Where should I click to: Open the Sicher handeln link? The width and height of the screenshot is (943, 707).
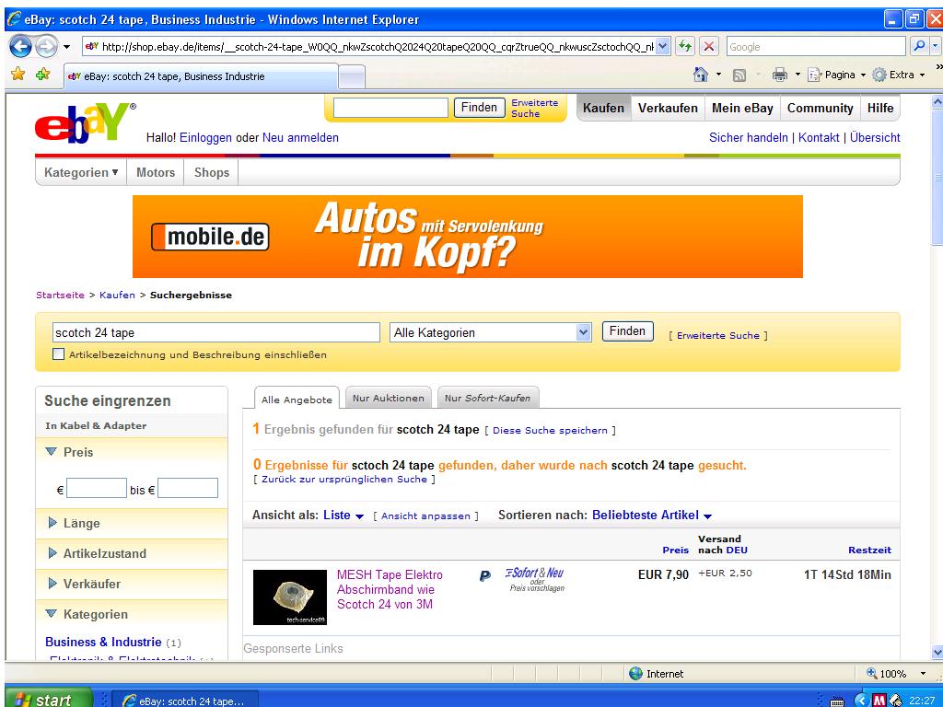pyautogui.click(x=748, y=138)
